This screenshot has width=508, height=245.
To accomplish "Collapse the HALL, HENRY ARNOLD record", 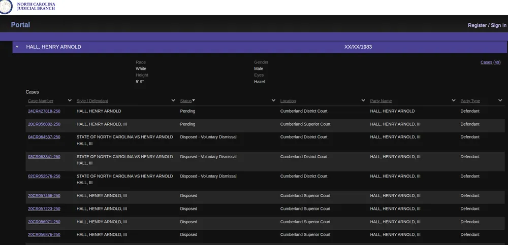I will (x=17, y=47).
